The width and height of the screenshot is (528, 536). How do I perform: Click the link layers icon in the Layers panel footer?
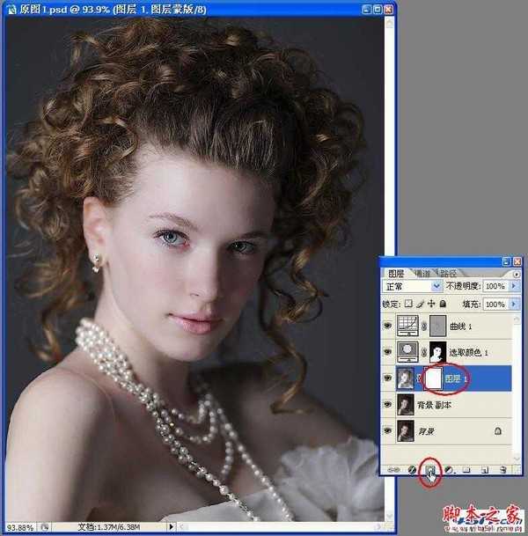coord(393,470)
